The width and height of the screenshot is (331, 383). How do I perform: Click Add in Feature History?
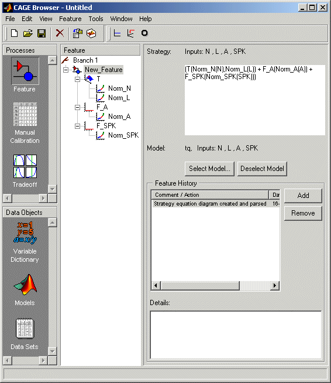click(303, 196)
